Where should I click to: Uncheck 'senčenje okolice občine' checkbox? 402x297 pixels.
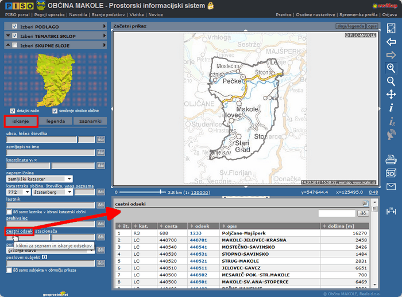[x=55, y=111]
